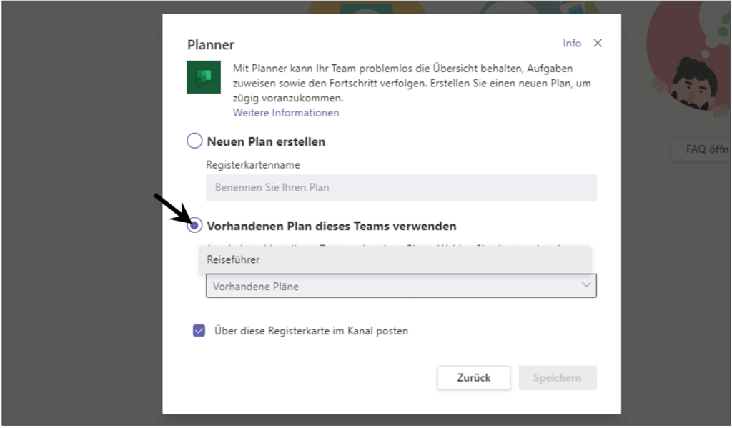Click the green Planner app icon
Screen dimensions: 732x428
point(204,77)
